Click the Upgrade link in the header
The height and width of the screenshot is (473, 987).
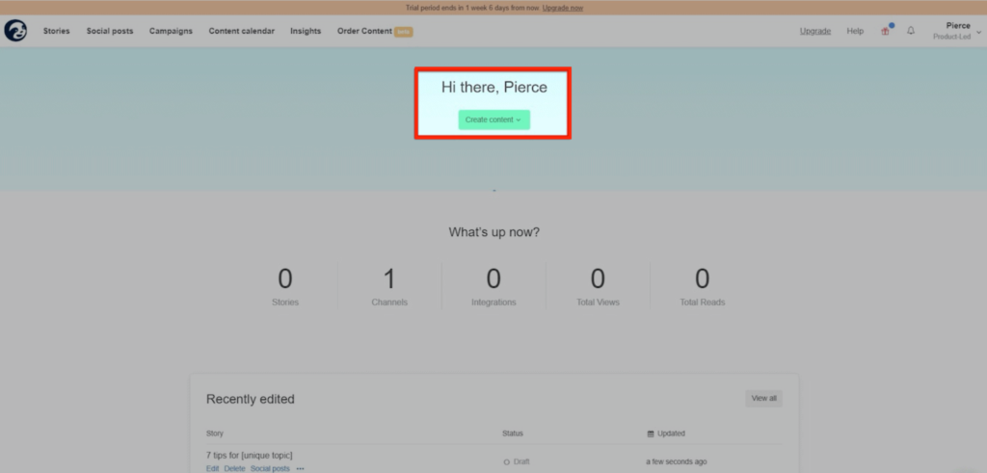815,31
